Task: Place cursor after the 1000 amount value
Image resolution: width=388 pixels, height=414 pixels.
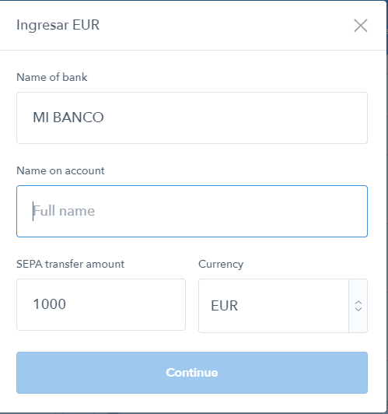Action: coord(66,304)
